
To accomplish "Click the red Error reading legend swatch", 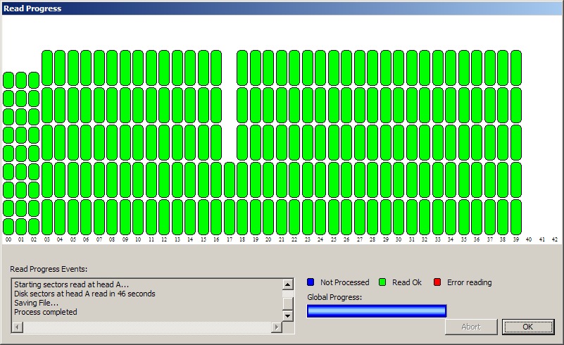I will (x=437, y=282).
